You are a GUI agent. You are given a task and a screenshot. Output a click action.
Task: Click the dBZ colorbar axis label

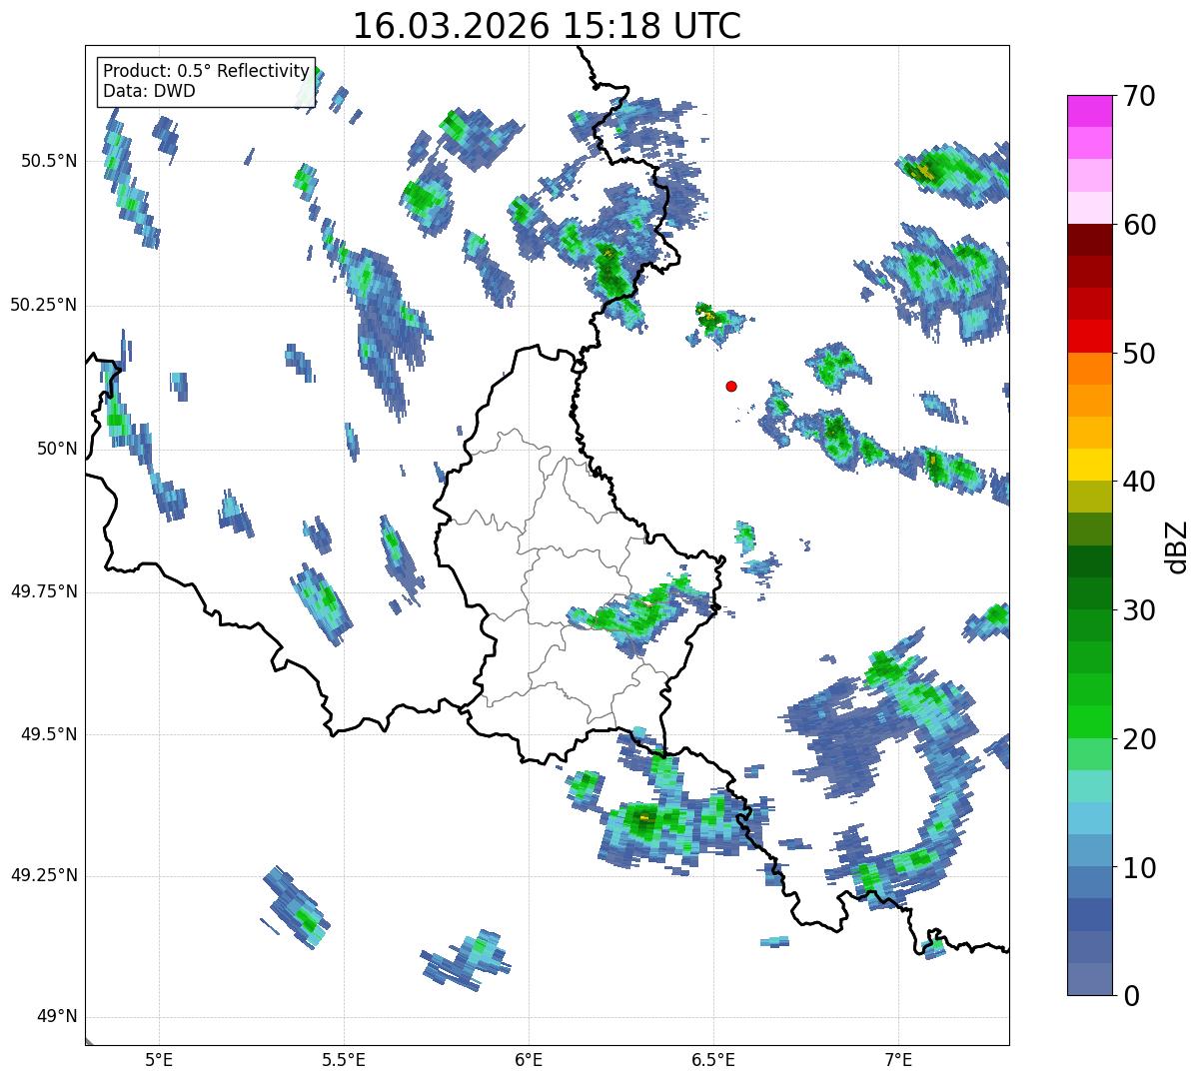click(x=1177, y=545)
